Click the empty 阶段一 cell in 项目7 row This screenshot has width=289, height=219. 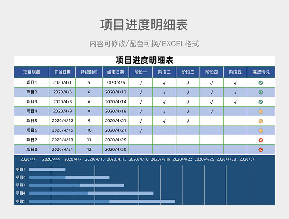tap(140, 140)
